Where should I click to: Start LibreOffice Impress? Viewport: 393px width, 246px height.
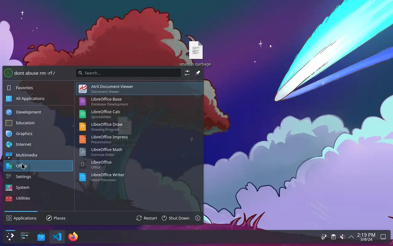tap(139, 139)
